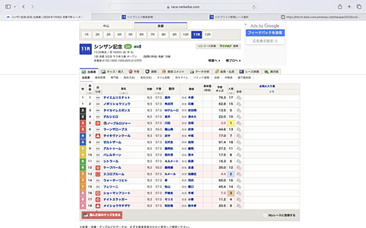
Task: Open the mark selector for エコロブルーム
Action: [x=98, y=174]
